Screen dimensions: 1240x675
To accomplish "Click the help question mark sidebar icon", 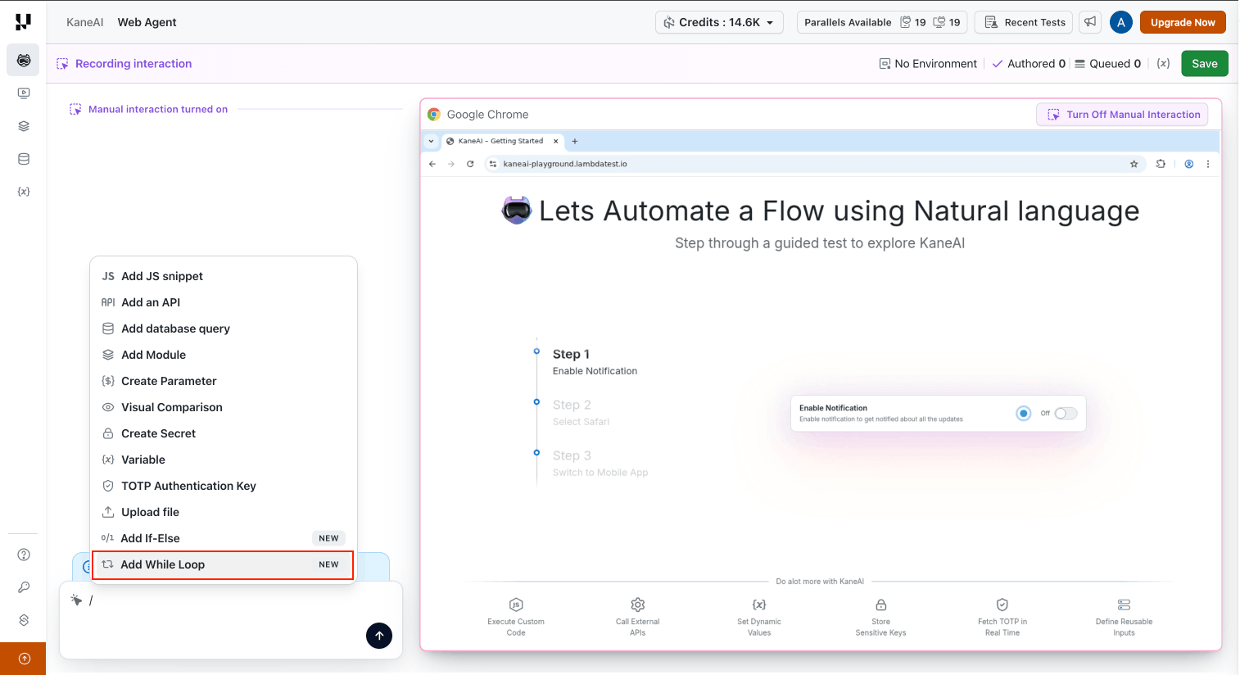I will click(24, 555).
